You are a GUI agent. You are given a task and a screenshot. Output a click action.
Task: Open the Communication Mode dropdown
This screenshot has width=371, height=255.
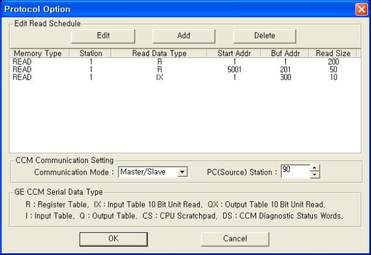tap(182, 173)
